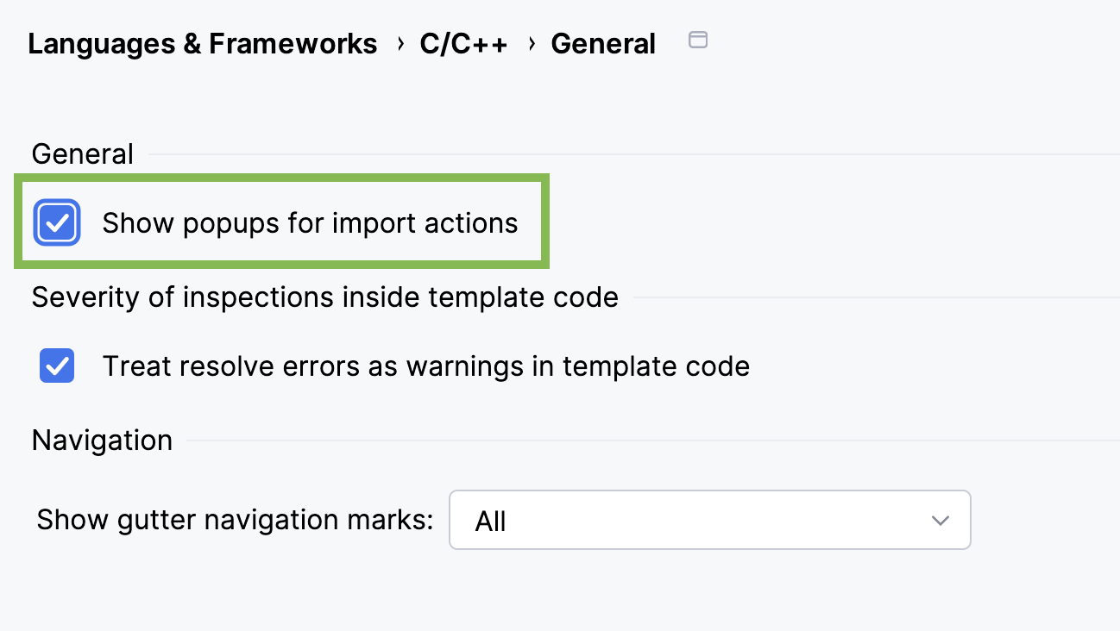Click the Navigation section header

(101, 440)
